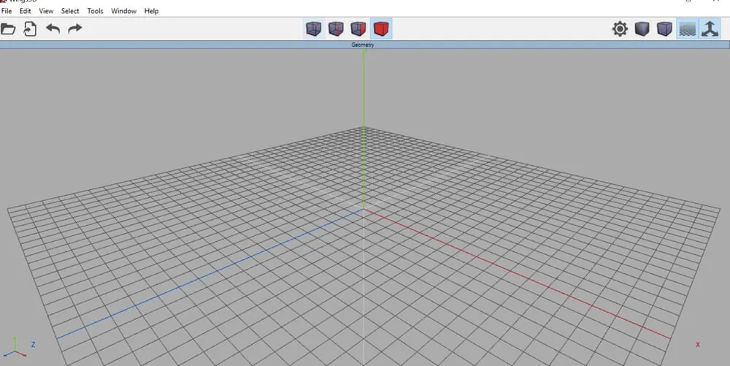Viewport: 730px width, 366px height.
Task: Open a file with the folder icon
Action: coord(8,29)
